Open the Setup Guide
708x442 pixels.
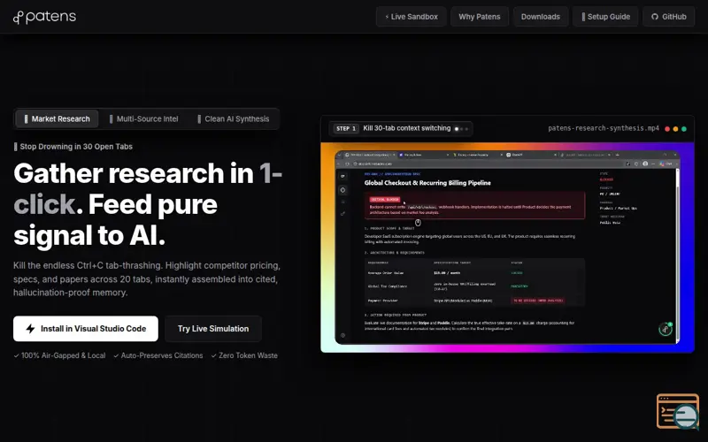[605, 17]
